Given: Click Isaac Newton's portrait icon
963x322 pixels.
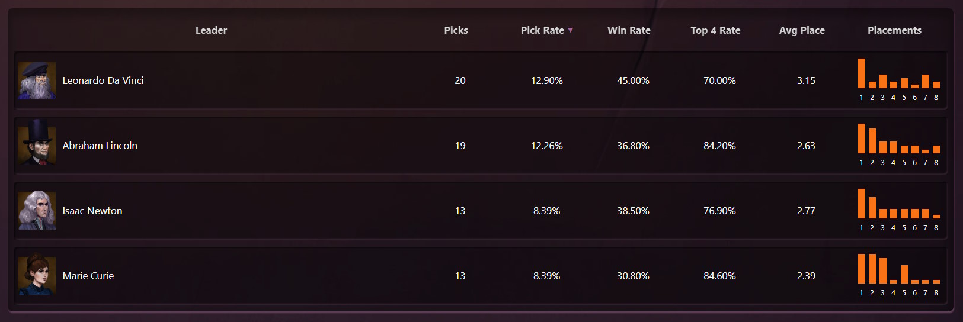Looking at the screenshot, I should [37, 211].
